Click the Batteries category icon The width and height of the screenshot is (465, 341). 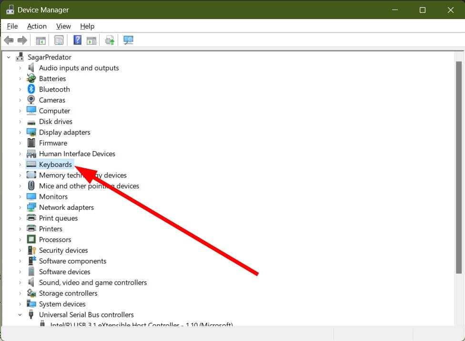31,78
